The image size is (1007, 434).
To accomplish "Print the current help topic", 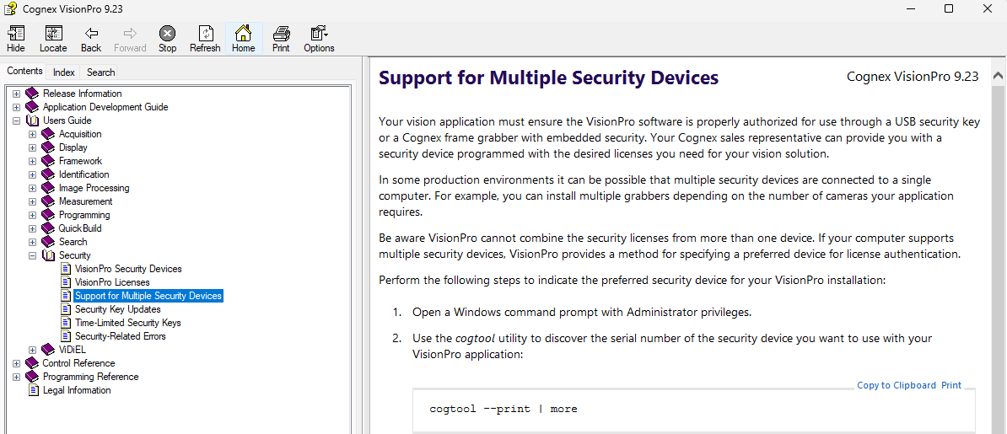I will (x=281, y=39).
